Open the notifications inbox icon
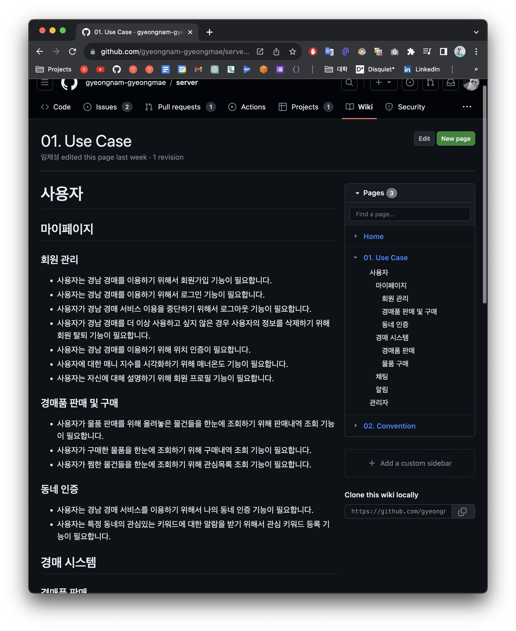 pos(450,83)
